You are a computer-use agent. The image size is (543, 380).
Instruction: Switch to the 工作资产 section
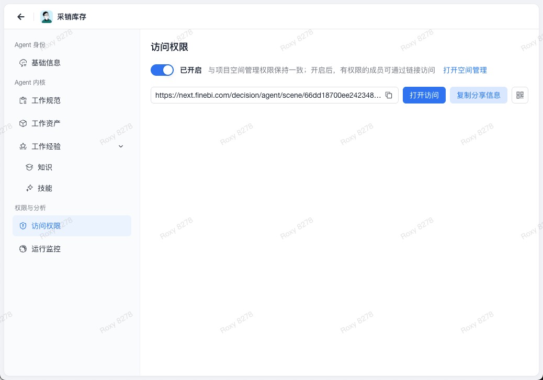pyautogui.click(x=72, y=123)
